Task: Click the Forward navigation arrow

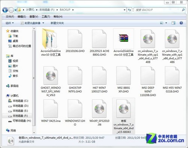Action: [11, 10]
